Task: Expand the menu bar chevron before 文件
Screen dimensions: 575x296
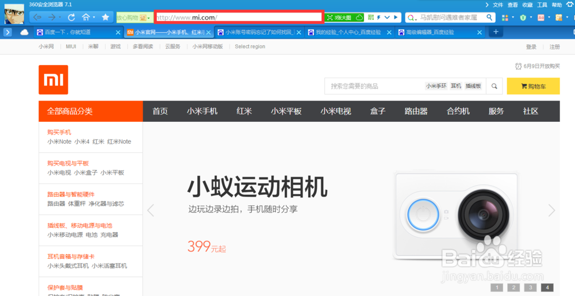Action: (x=487, y=5)
